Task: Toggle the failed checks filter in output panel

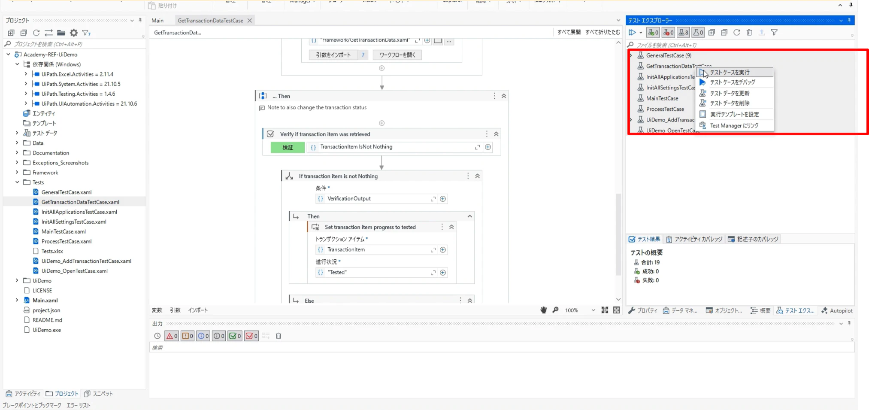Action: click(251, 336)
